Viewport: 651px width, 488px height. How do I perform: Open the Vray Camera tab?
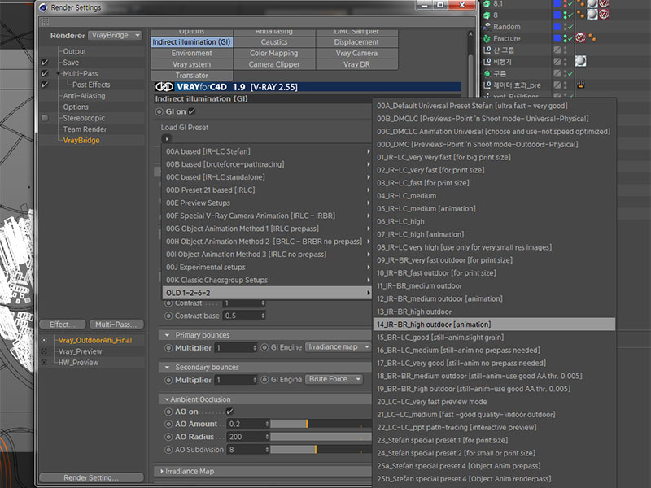(x=356, y=54)
